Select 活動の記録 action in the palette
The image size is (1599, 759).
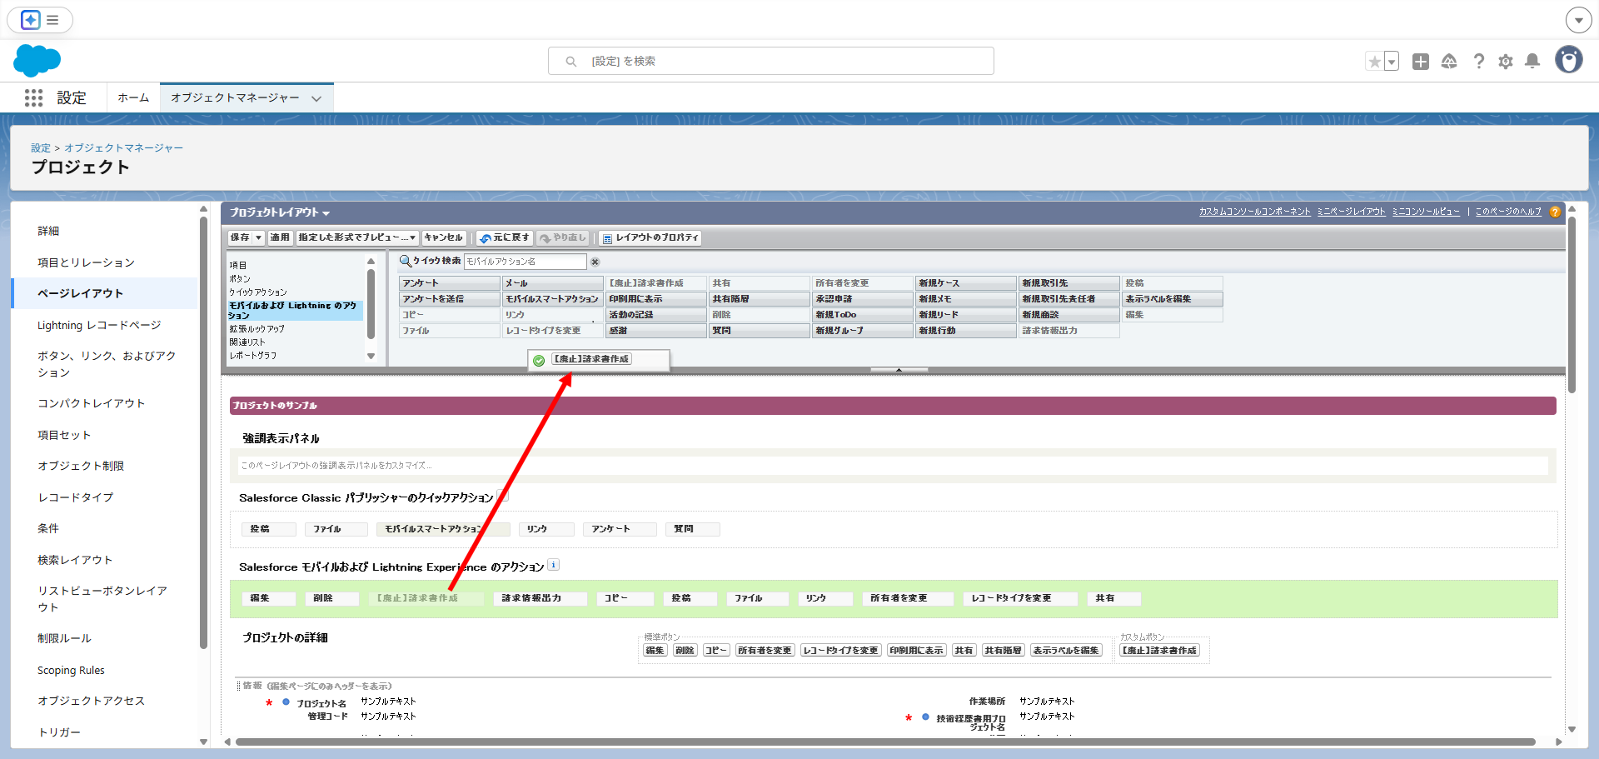pos(655,315)
